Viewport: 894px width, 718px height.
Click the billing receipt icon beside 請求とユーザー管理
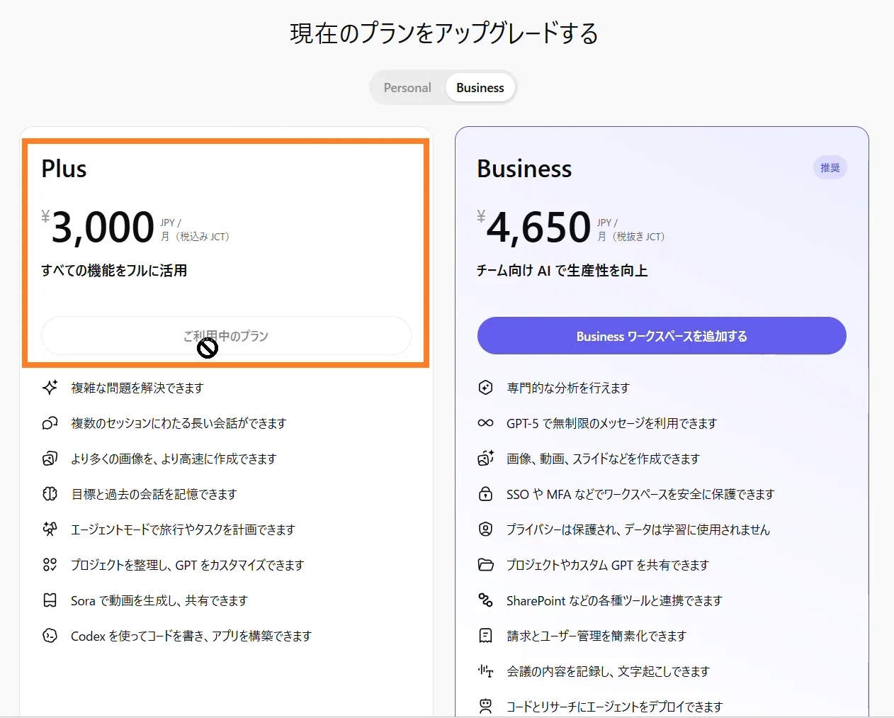coord(485,636)
